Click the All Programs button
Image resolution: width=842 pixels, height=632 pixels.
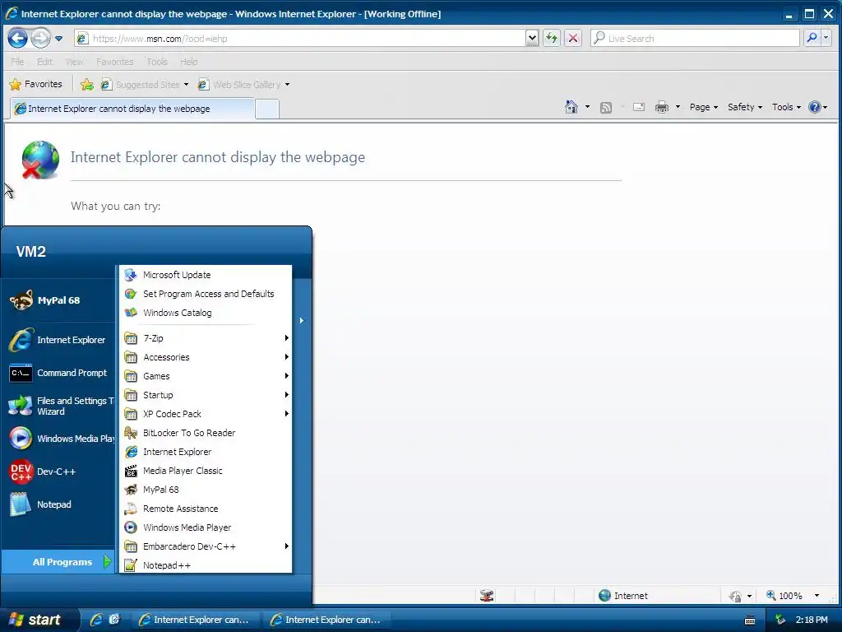[x=58, y=561]
